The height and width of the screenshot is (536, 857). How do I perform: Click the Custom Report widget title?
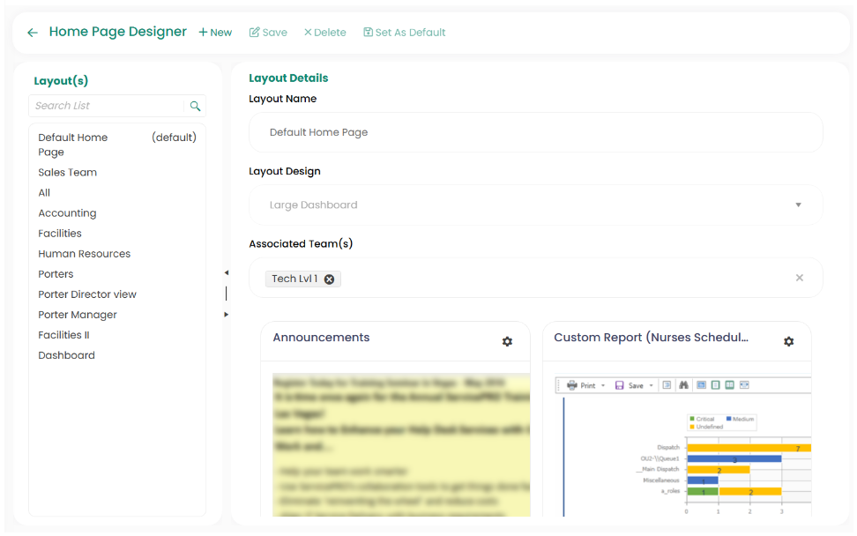coord(651,338)
